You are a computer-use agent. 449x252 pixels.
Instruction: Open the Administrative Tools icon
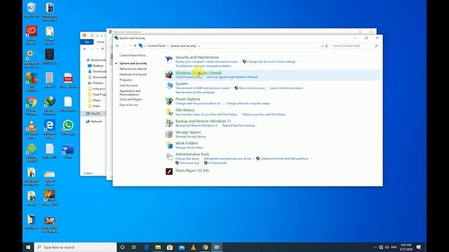(169, 156)
